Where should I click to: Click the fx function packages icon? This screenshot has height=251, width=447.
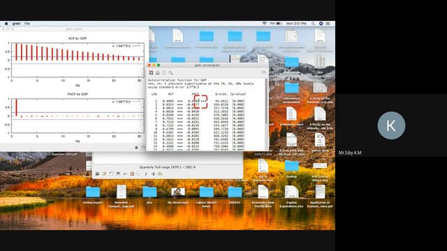click(x=125, y=174)
